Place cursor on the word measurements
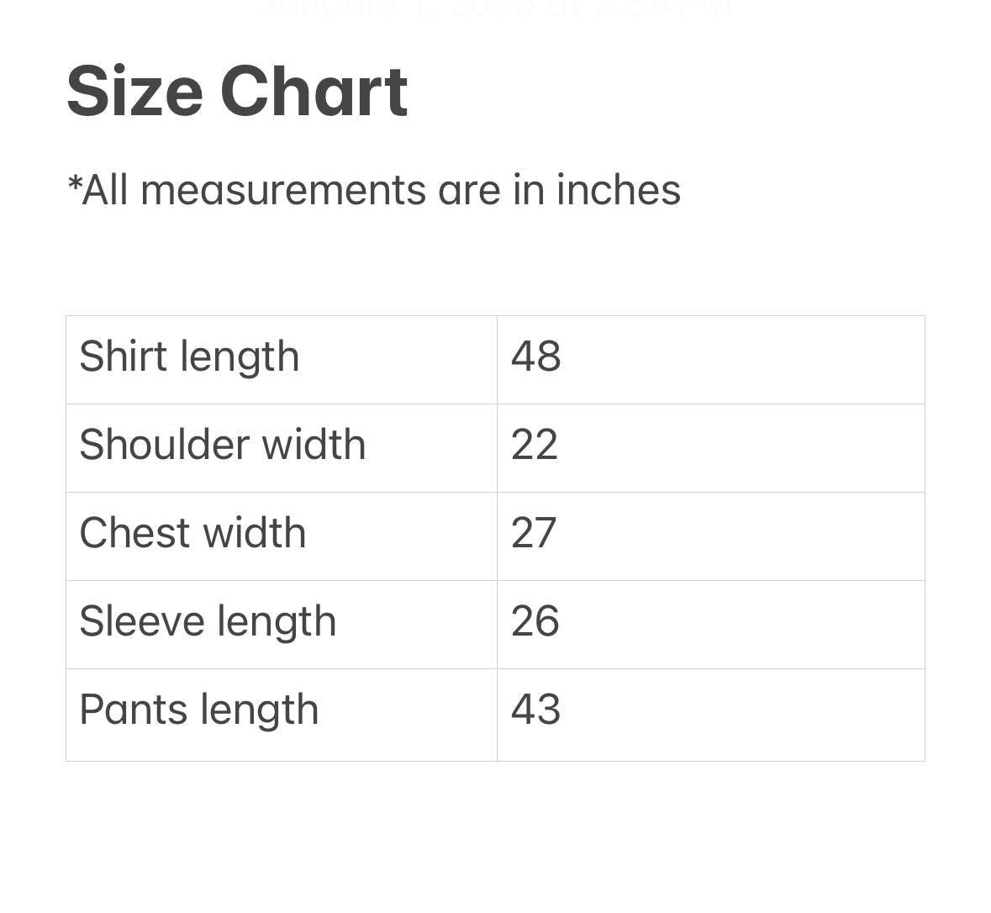This screenshot has width=991, height=913. 283,190
